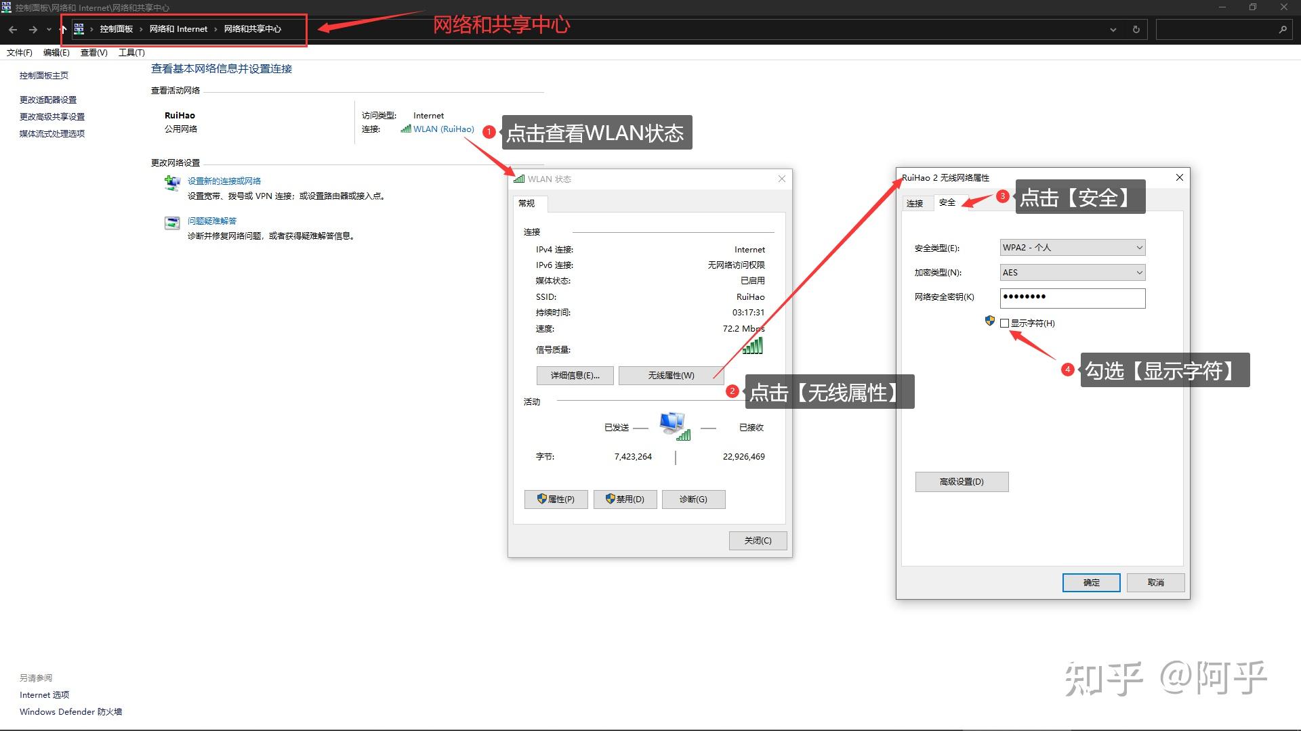The height and width of the screenshot is (731, 1301).
Task: Close the RuiHao 2 无线网络属性 dialog
Action: (1180, 177)
